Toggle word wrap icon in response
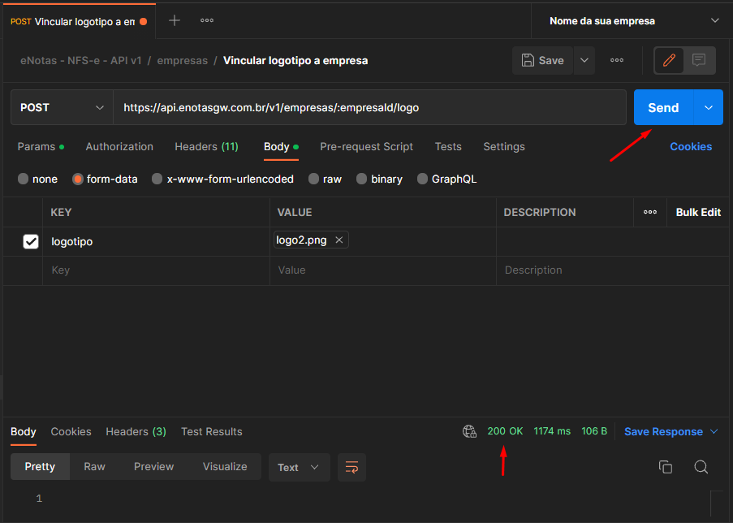733x523 pixels. 351,467
